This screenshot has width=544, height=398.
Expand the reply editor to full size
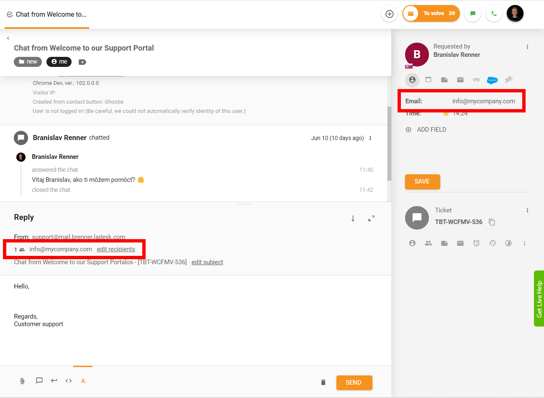pos(371,218)
